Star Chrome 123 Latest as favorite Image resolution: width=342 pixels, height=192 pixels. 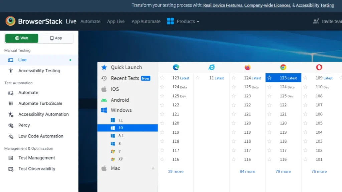coord(269,78)
